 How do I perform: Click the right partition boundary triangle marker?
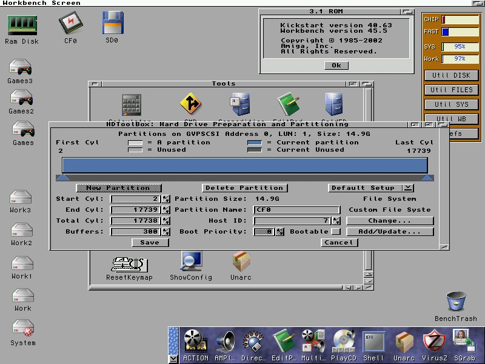click(427, 177)
